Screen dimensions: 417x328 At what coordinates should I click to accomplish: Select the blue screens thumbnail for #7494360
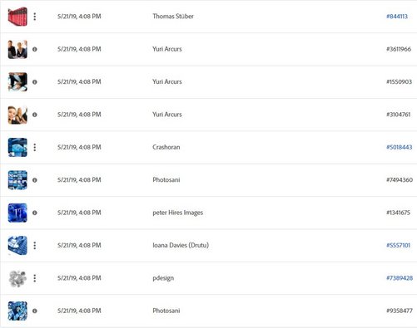pyautogui.click(x=17, y=180)
